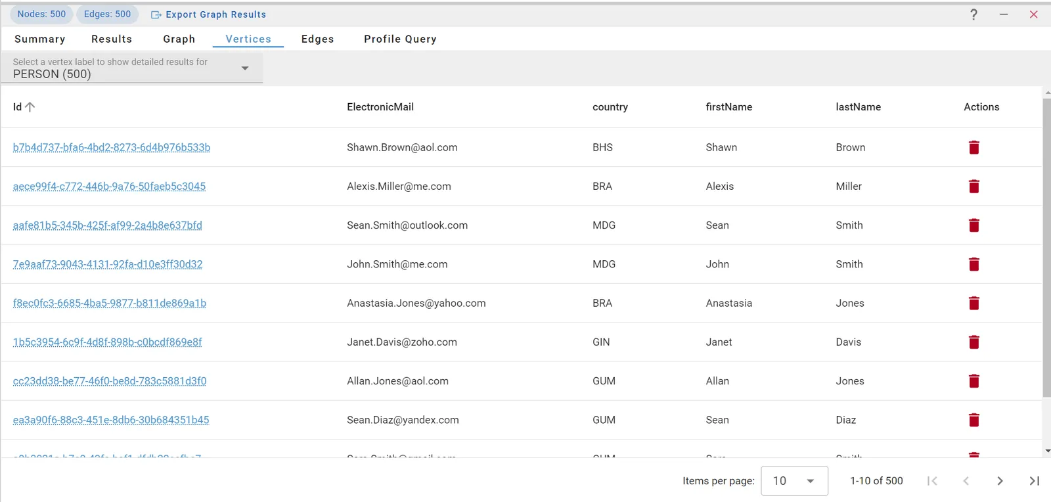The width and height of the screenshot is (1051, 502).
Task: Click the firstName column header
Action: pyautogui.click(x=729, y=107)
